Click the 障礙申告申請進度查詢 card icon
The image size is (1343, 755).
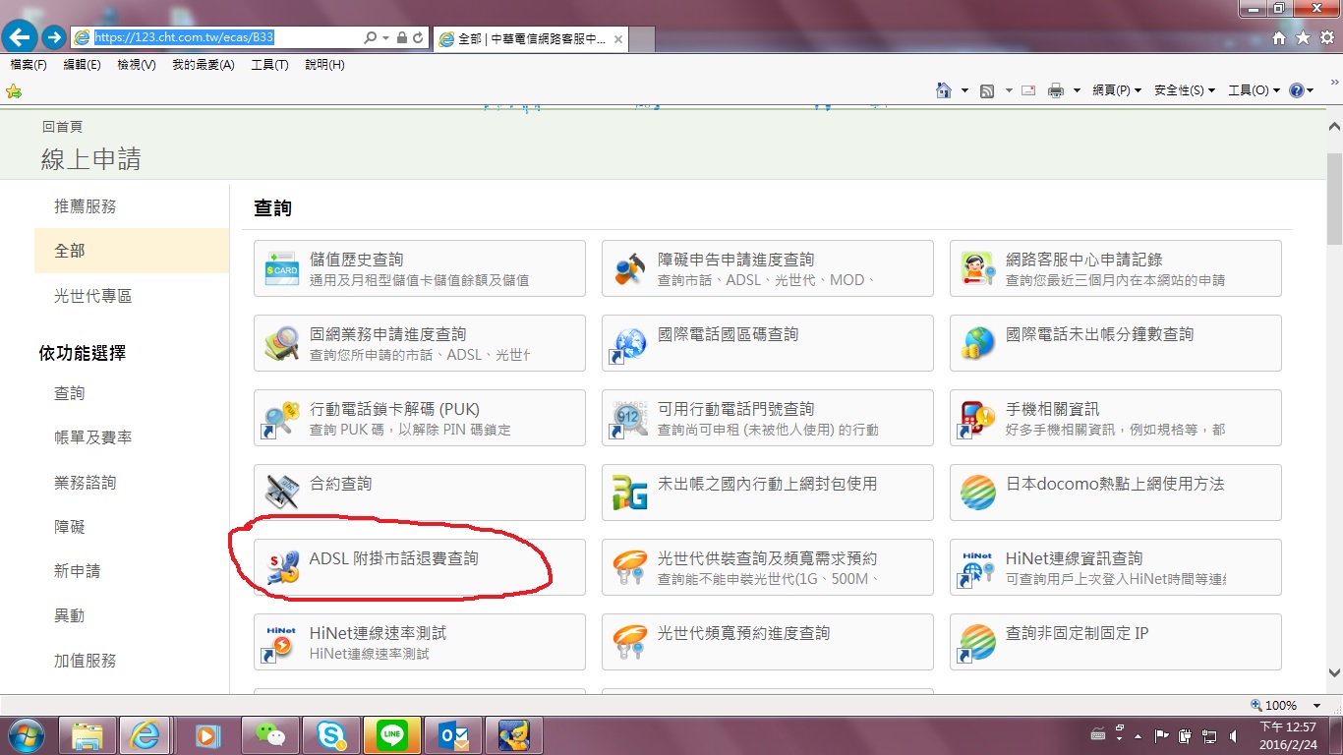point(630,268)
